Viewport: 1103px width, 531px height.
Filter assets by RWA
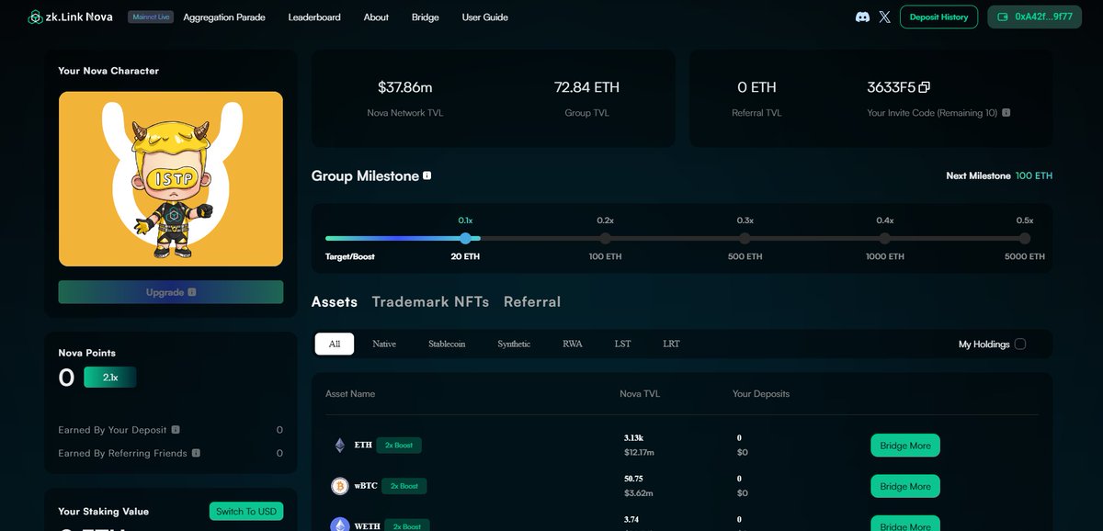(573, 344)
